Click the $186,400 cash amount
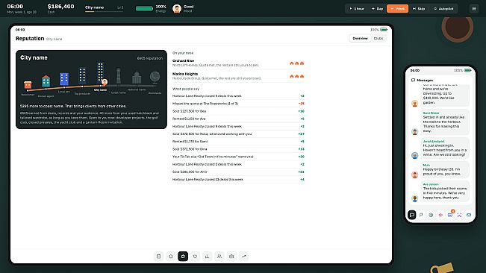The height and width of the screenshot is (273, 486). click(x=60, y=6)
